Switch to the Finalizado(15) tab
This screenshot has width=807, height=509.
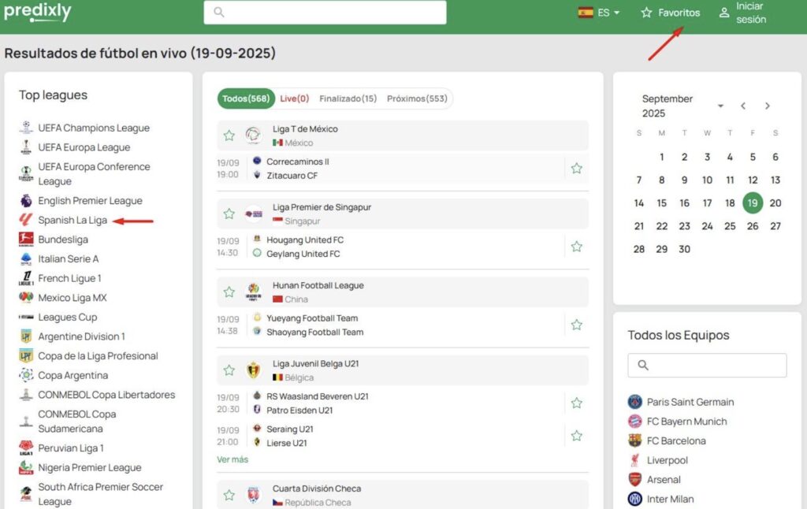click(x=348, y=98)
